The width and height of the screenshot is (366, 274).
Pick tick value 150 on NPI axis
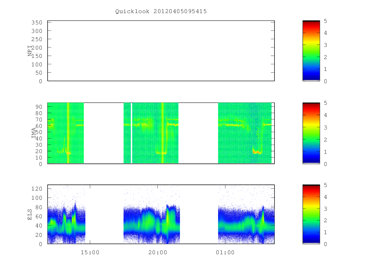coord(37,56)
